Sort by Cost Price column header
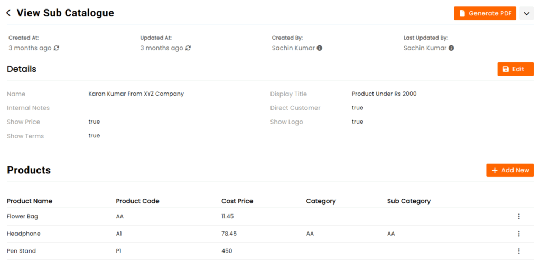This screenshot has height=261, width=541. [x=237, y=201]
